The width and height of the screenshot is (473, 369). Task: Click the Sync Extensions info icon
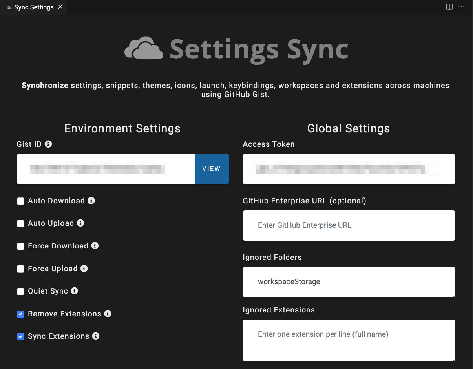tap(96, 336)
